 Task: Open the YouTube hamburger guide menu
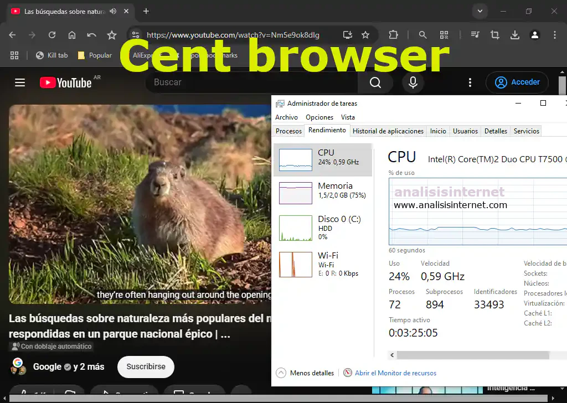coord(20,82)
